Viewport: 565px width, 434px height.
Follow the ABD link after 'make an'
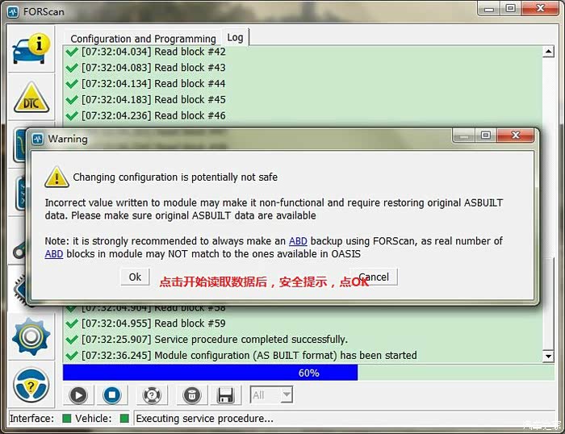click(298, 241)
